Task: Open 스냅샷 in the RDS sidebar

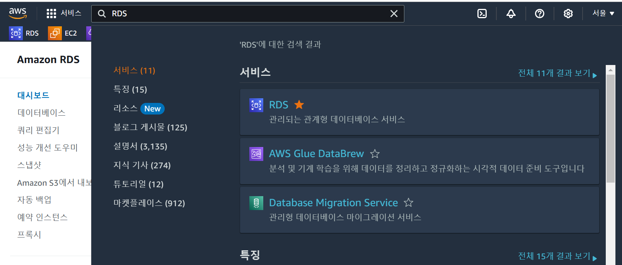Action: pos(29,165)
